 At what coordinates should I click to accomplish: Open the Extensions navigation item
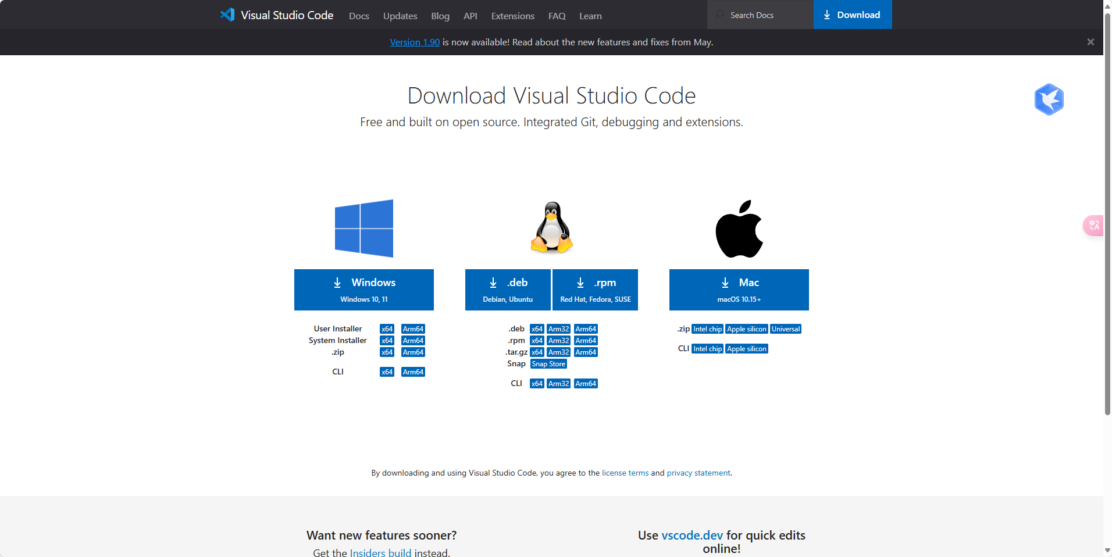(512, 16)
